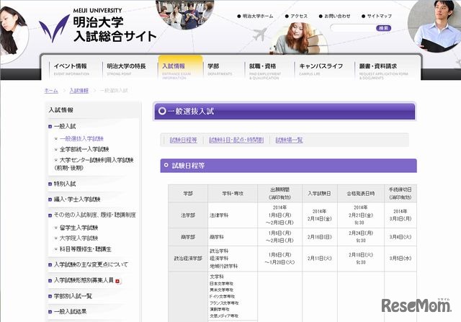The image size is (461, 322).
Task: Select the 明治大学の特長 navigation tab
Action: coord(127,68)
